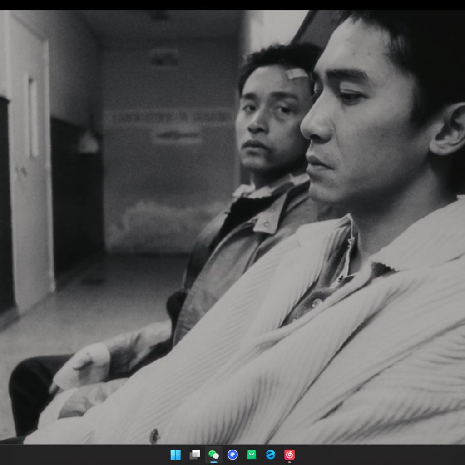Image resolution: width=465 pixels, height=465 pixels.
Task: Click the black bar at top of screen
Action: click(232, 5)
